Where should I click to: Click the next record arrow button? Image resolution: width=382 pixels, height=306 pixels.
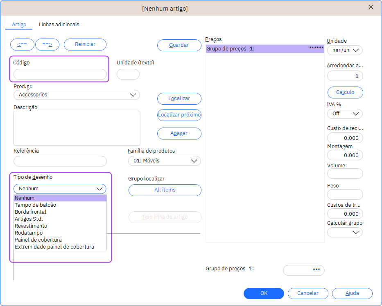[x=47, y=44]
